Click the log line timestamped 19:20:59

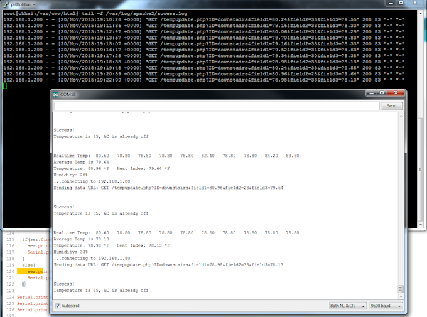point(204,74)
